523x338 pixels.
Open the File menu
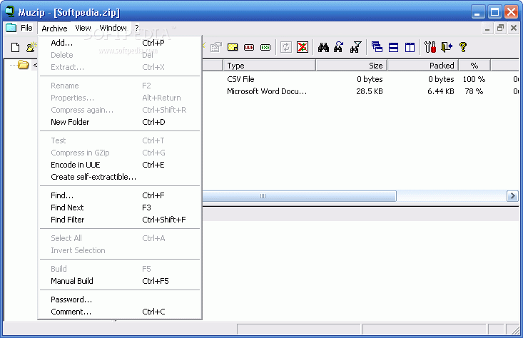(26, 28)
